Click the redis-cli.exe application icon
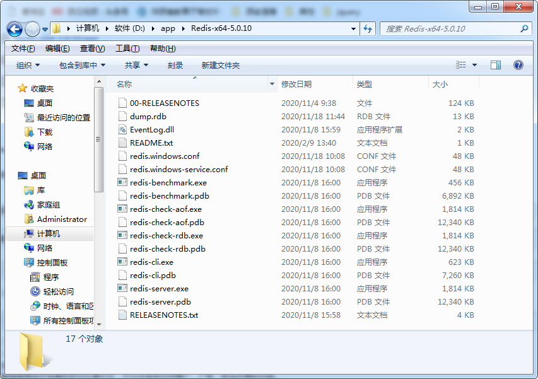538x379 pixels. click(122, 262)
